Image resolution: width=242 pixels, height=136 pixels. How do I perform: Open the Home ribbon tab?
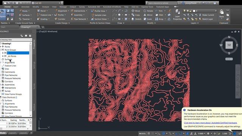(8, 7)
